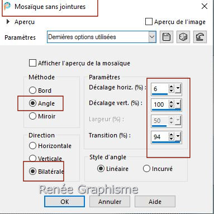Save the current preset using the floppy disk icon

click(167, 37)
